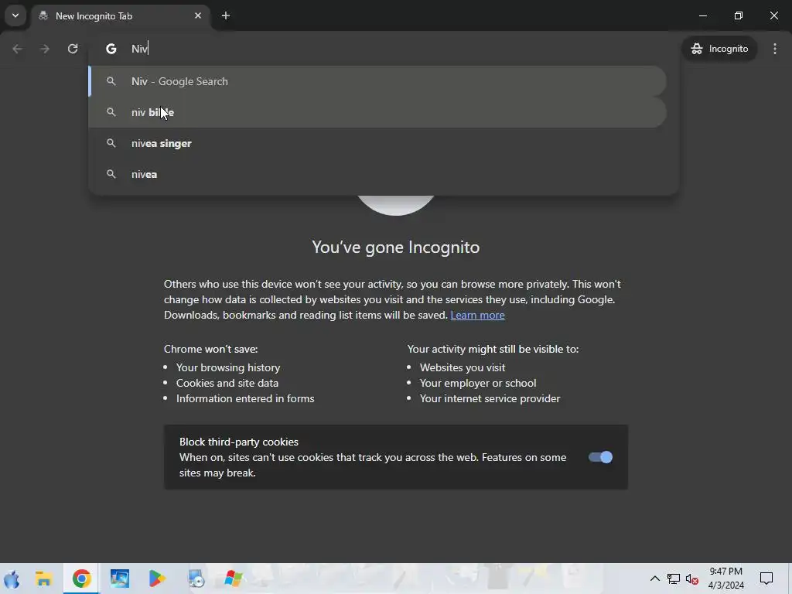This screenshot has width=792, height=594.
Task: Click the 'Chrome won't save:' label
Action: click(x=210, y=349)
